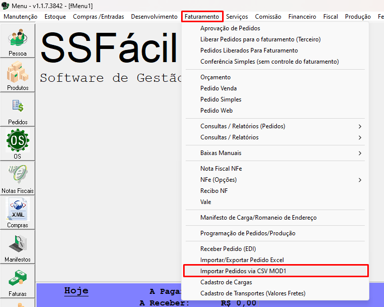The width and height of the screenshot is (384, 307).
Task: Open the Desenvolvimento menu
Action: pyautogui.click(x=154, y=17)
